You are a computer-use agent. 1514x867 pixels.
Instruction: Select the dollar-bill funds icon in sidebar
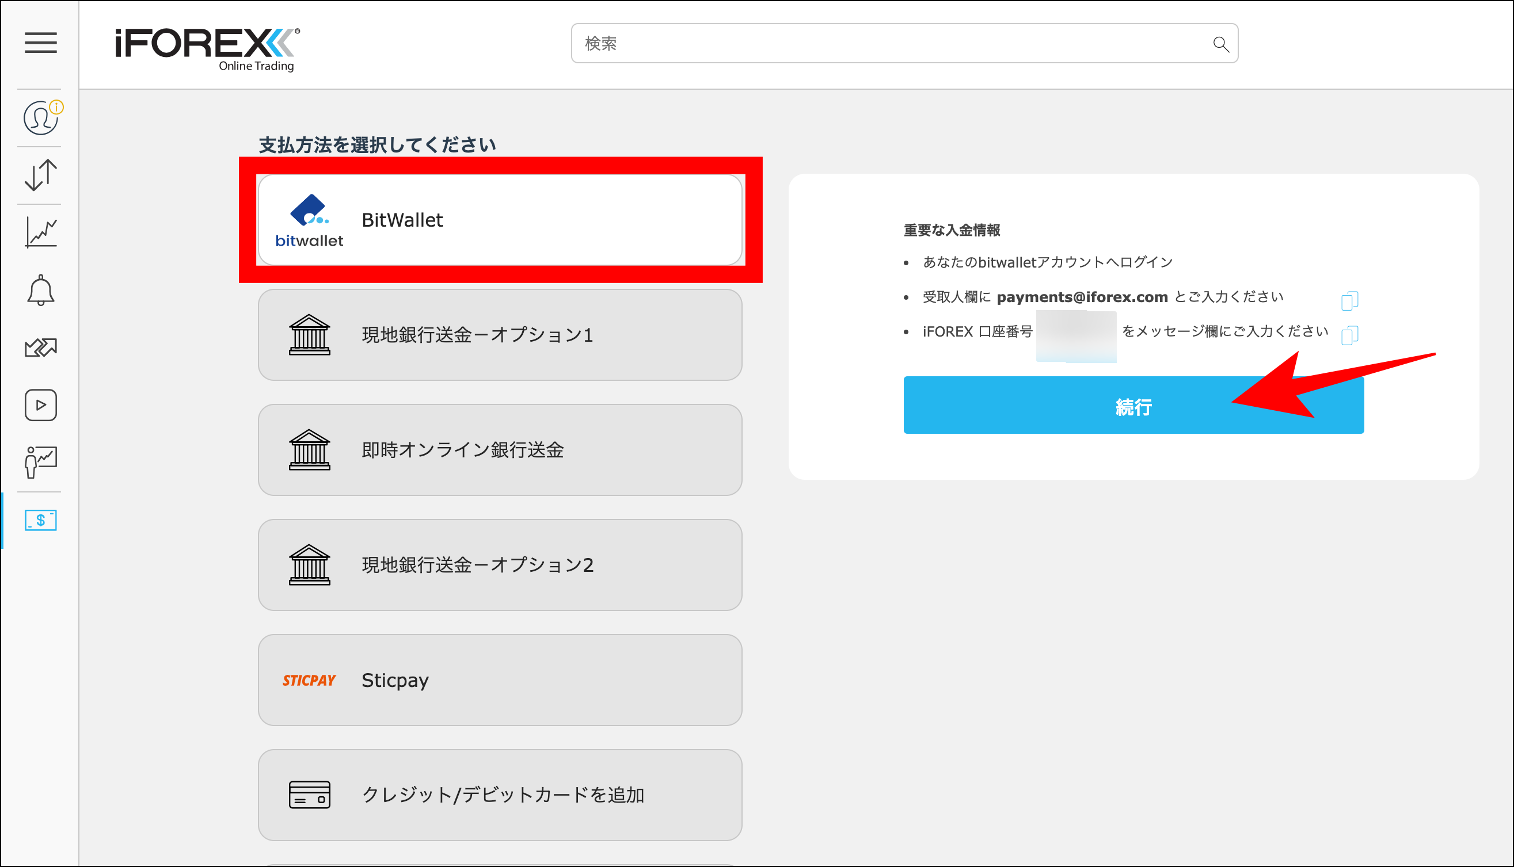click(x=40, y=520)
